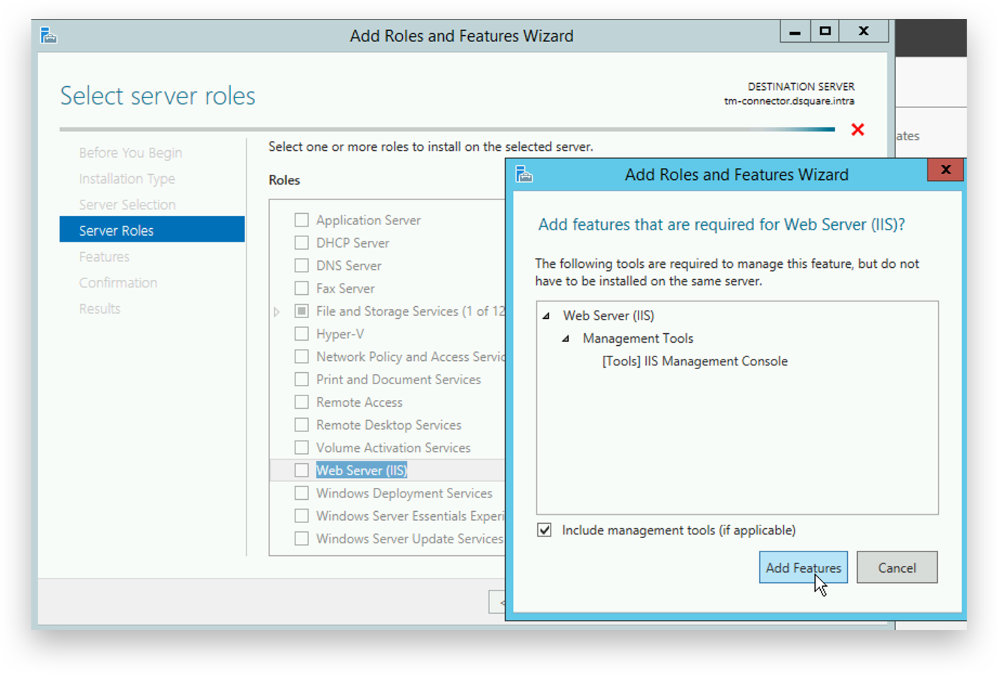The width and height of the screenshot is (998, 674).
Task: Click the Add Features button
Action: [x=803, y=567]
